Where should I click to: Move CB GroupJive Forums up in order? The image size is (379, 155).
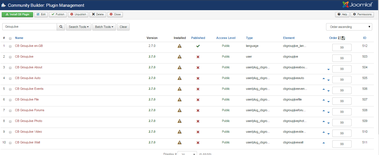324,111
